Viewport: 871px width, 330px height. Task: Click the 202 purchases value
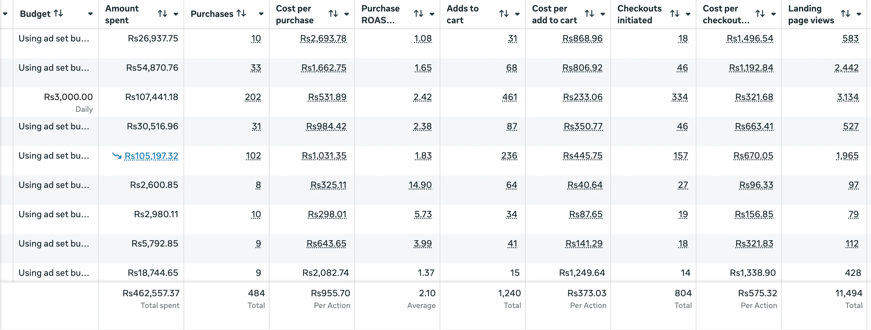(x=253, y=97)
